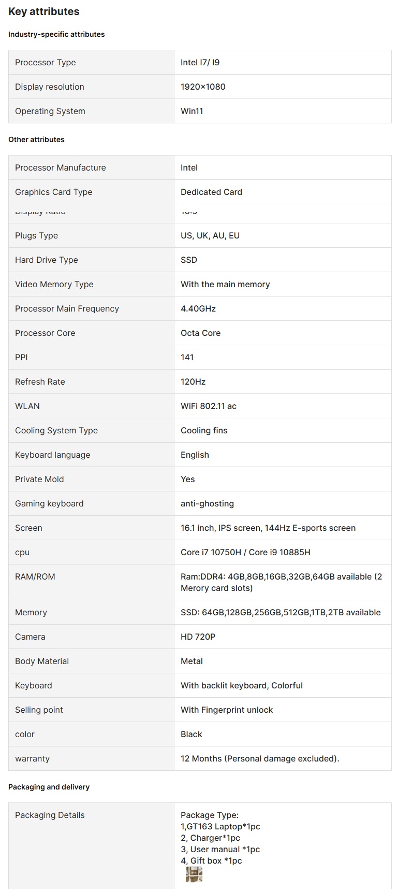
Task: Click the Other attributes subheading
Action: 36,139
